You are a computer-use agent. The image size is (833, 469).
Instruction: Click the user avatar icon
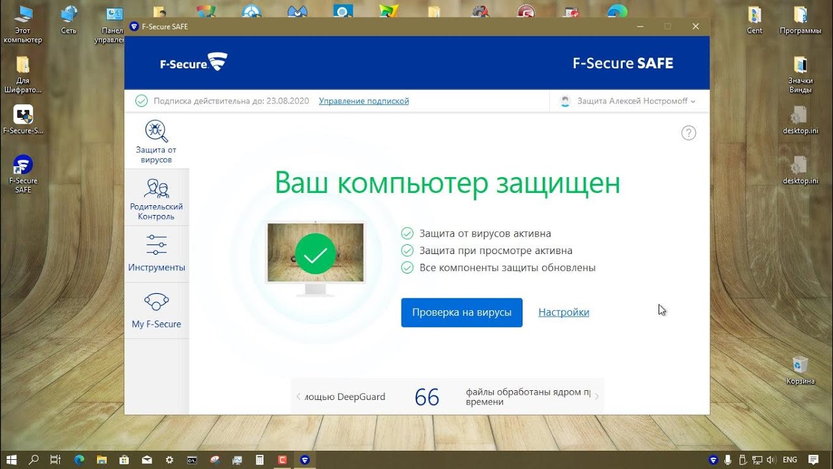565,101
